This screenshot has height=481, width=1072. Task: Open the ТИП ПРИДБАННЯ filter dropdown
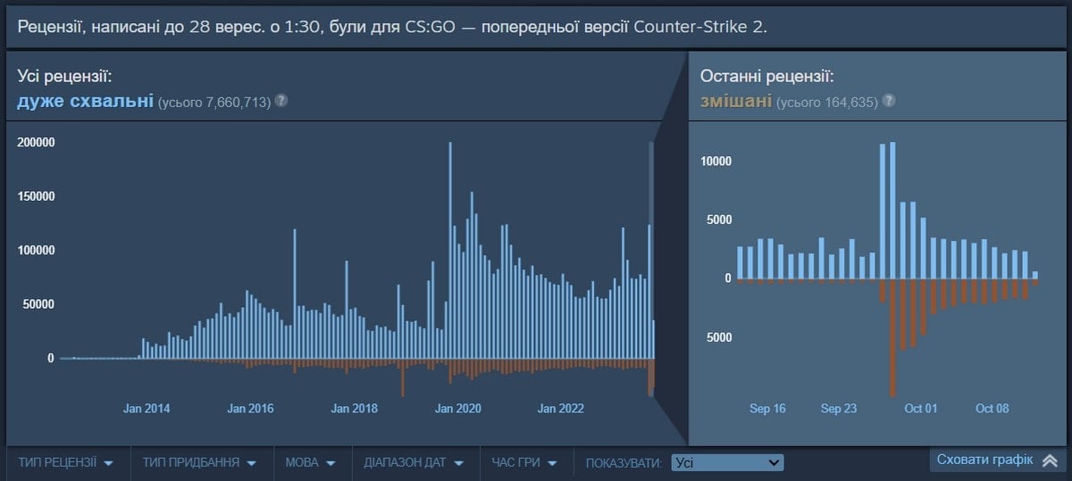point(199,463)
